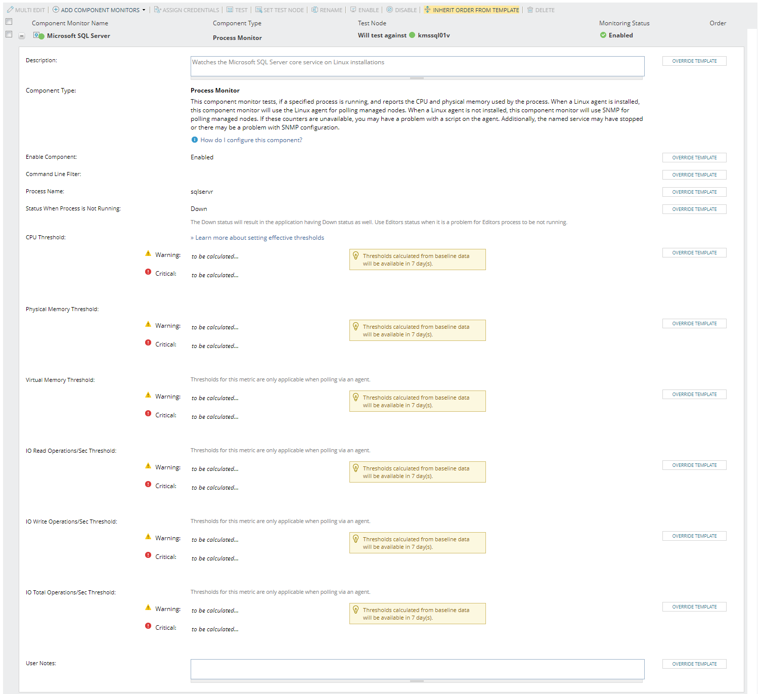Screen dimensions: 760x694
Task: Click Override Template button for Process Name
Action: point(694,192)
